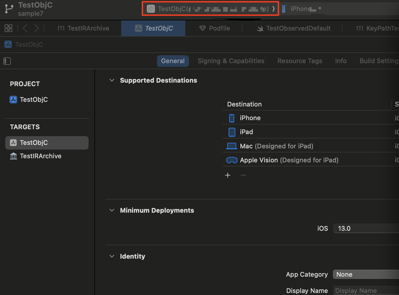
Task: Go back with the left navigation arrow
Action: tap(25, 28)
